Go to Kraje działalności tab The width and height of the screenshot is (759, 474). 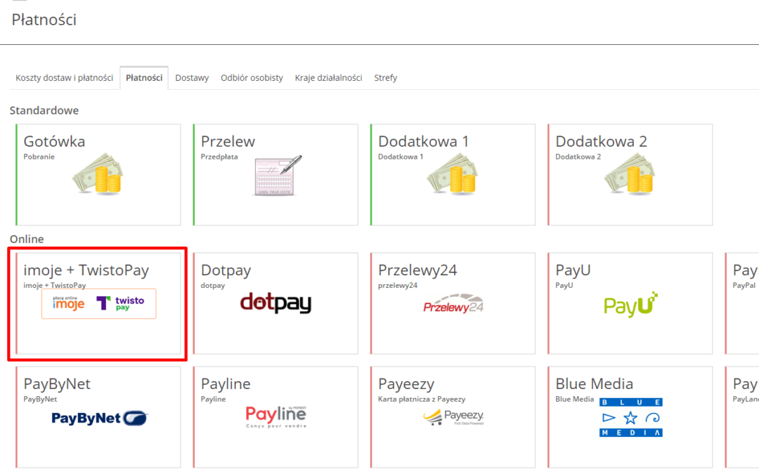click(328, 78)
